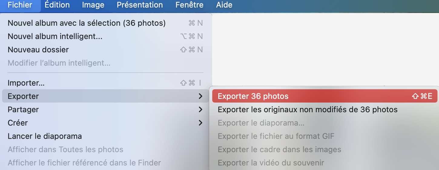Open the Fichier menu
Viewport: 439px width, 170px height.
click(20, 5)
